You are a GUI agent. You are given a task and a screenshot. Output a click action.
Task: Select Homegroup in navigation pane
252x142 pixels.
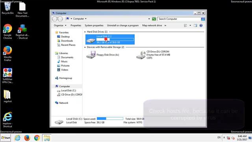[65, 78]
